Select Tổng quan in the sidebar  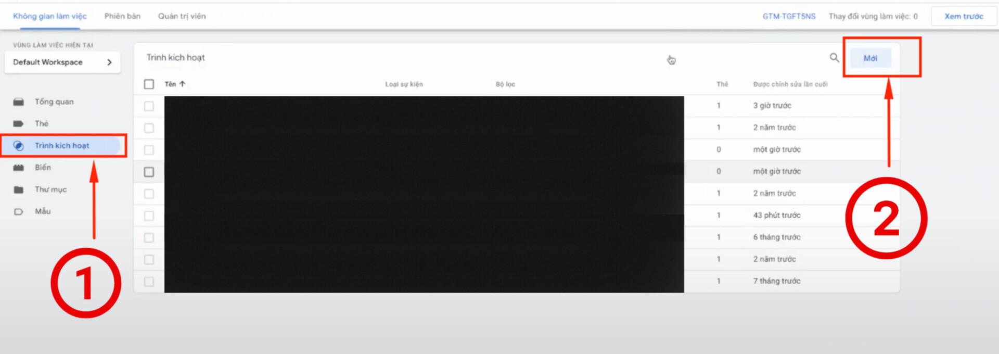click(54, 102)
